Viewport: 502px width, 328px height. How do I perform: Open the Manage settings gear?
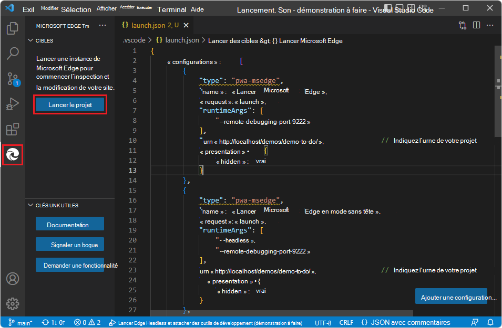[x=13, y=303]
